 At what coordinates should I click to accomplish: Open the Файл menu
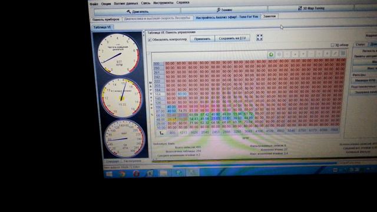coord(94,4)
